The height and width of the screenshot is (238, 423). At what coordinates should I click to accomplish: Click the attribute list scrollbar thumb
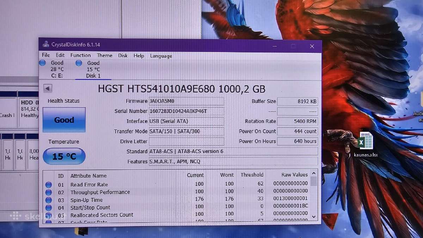tap(314, 181)
